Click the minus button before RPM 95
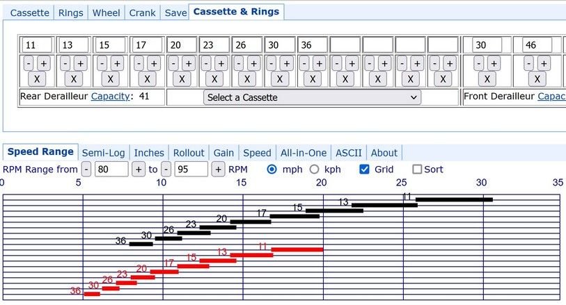Image resolution: width=566 pixels, height=305 pixels. click(x=166, y=169)
